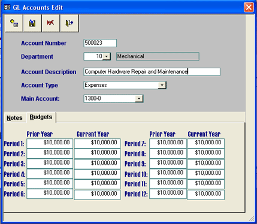The width and height of the screenshot is (257, 224).
Task: Click the Department label text
Action: [x=37, y=56]
